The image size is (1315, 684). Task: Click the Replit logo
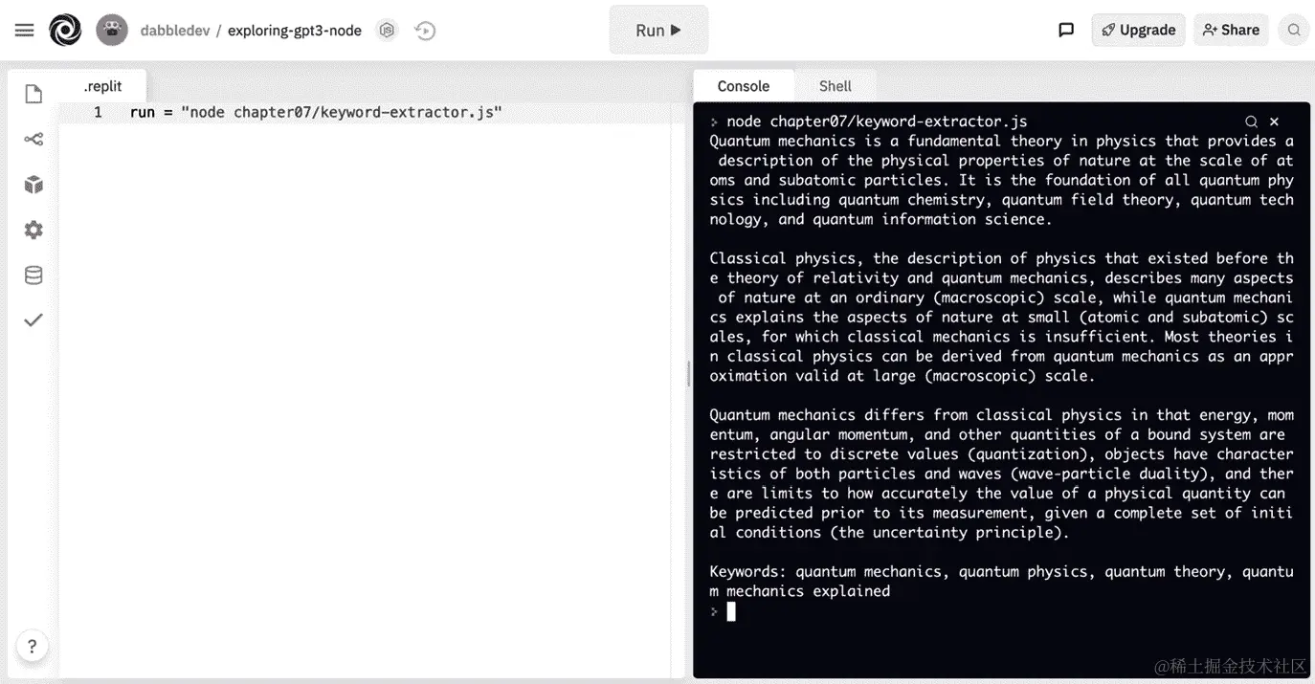tap(65, 30)
